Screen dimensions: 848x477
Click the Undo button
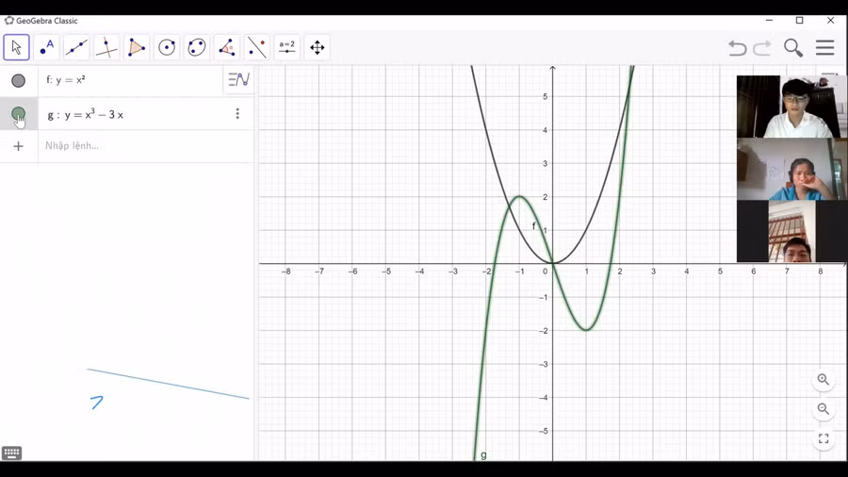(x=737, y=48)
